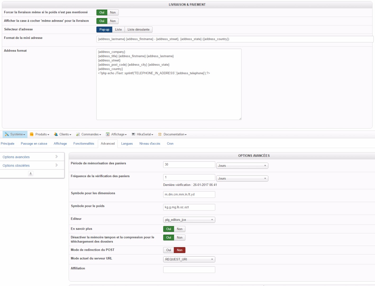Click the 'Editeur' row label
Image resolution: width=375 pixels, height=286 pixels.
click(76, 219)
